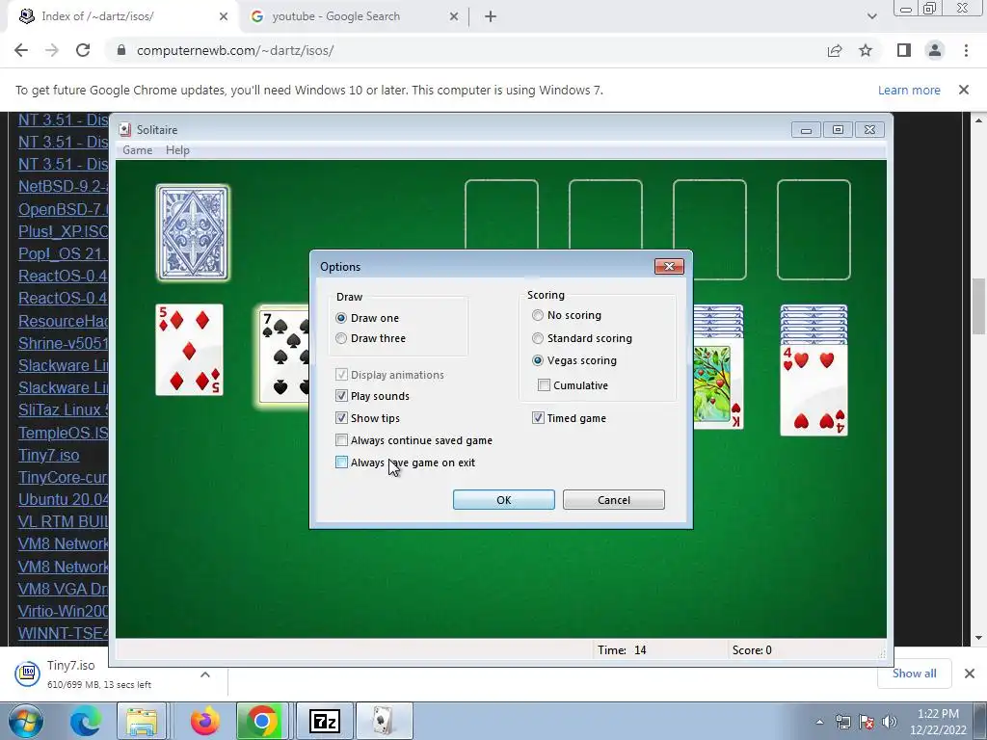The height and width of the screenshot is (740, 987).
Task: Click the king of hearts card
Action: tap(718, 385)
